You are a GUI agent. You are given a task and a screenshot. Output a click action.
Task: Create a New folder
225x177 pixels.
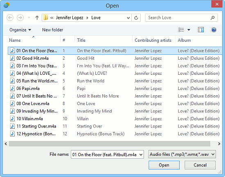[x=52, y=30]
